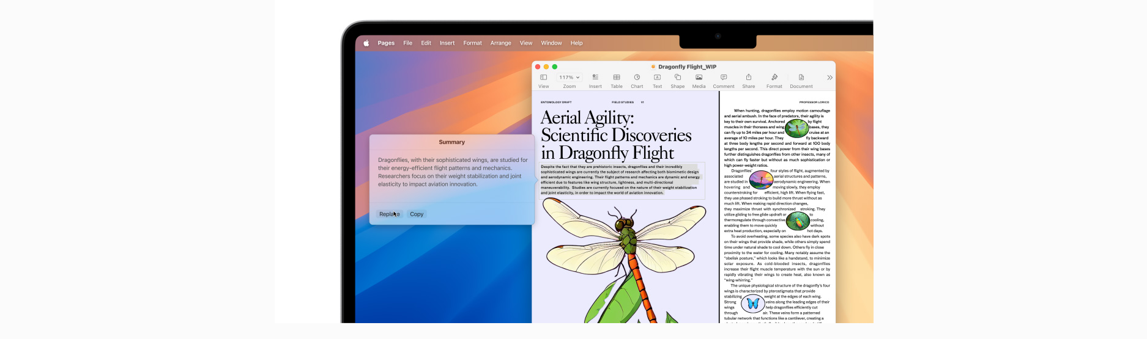Open the Document inspector icon
The width and height of the screenshot is (1147, 339).
801,78
